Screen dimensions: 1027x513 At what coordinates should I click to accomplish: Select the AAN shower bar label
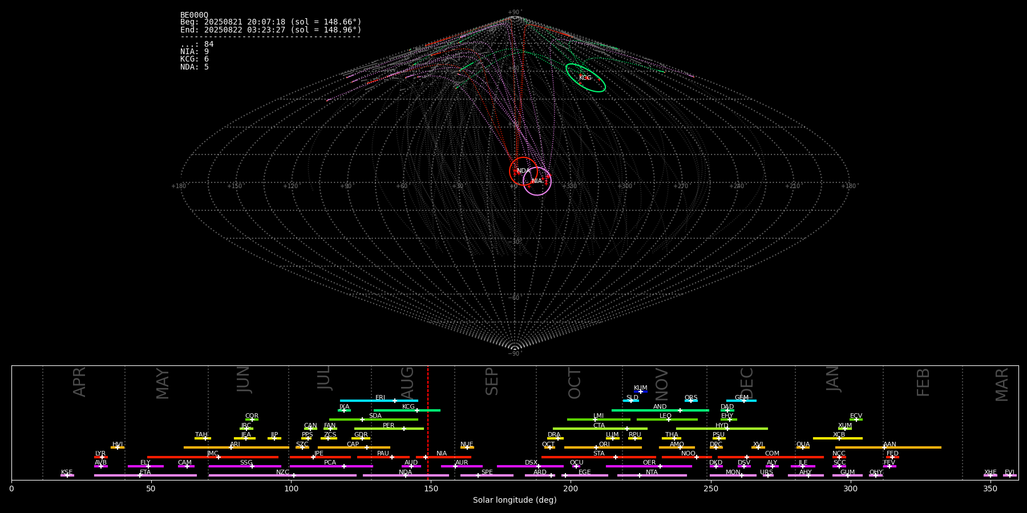coord(889,445)
